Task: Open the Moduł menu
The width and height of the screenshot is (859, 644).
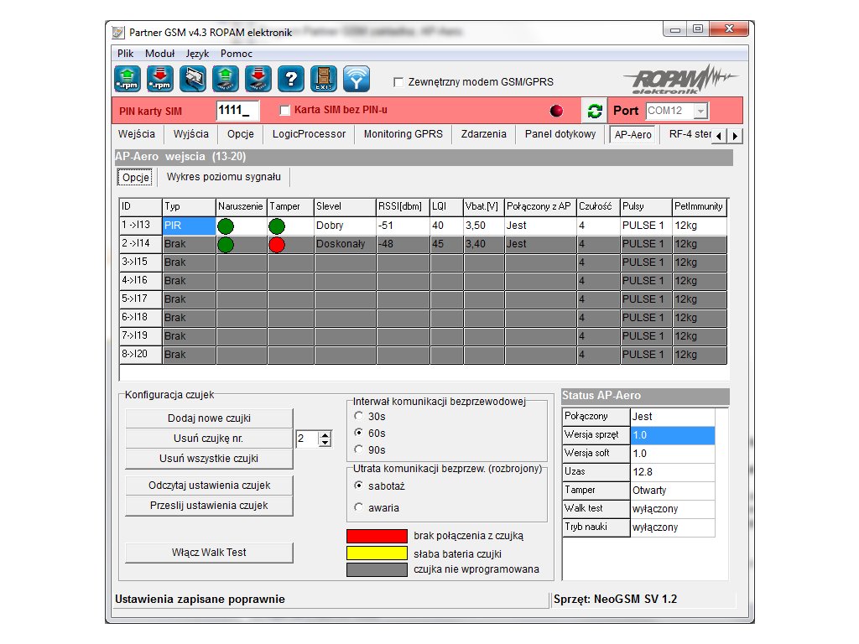Action: click(x=159, y=54)
